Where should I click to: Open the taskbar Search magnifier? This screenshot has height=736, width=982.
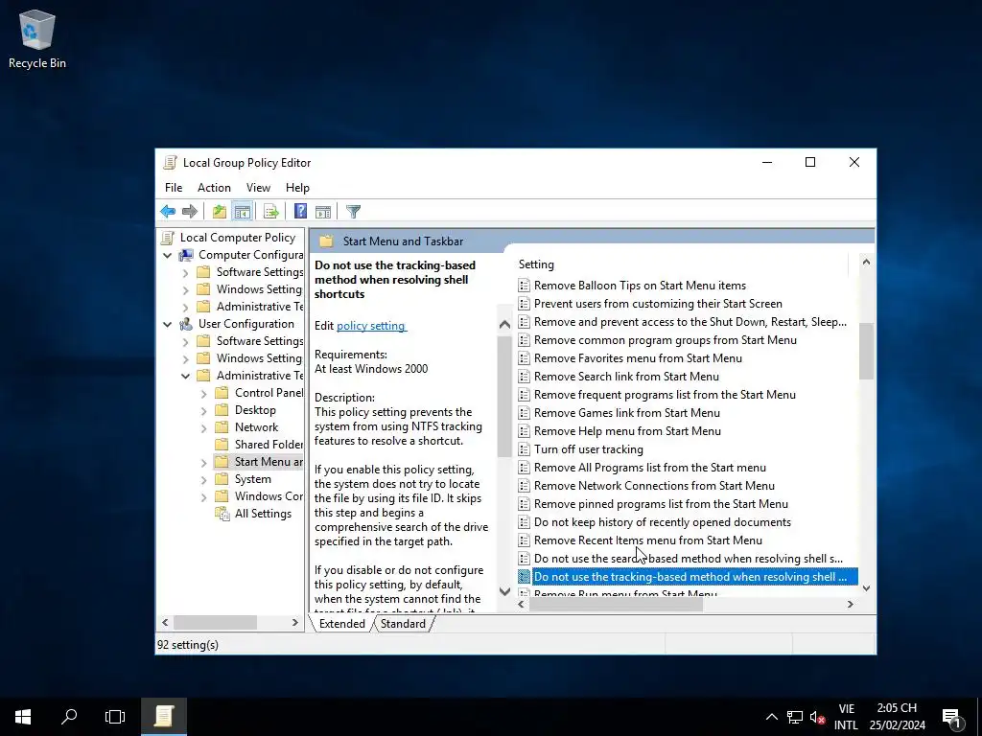pyautogui.click(x=69, y=717)
